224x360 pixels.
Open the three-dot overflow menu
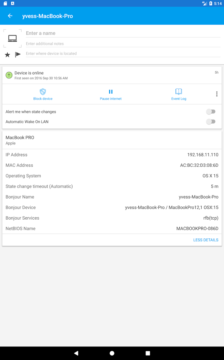click(x=217, y=94)
